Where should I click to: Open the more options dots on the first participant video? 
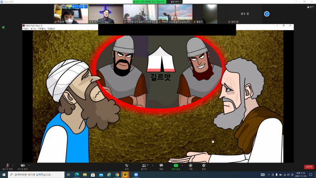coord(86,6)
